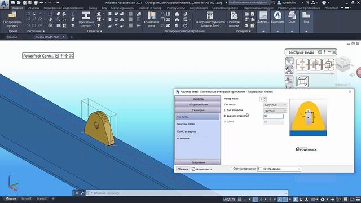The image size is (361, 203).
Task: Click the Save As icon in quick access toolbar
Action: (x=30, y=2)
